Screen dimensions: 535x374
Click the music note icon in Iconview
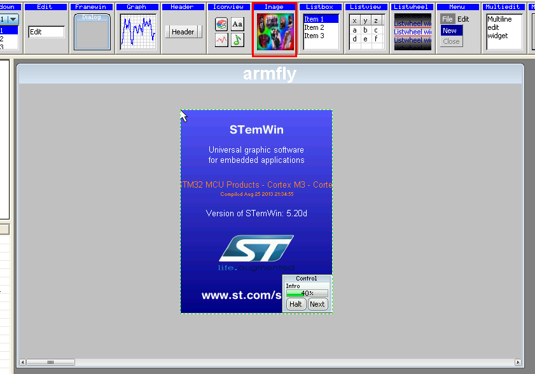[237, 40]
